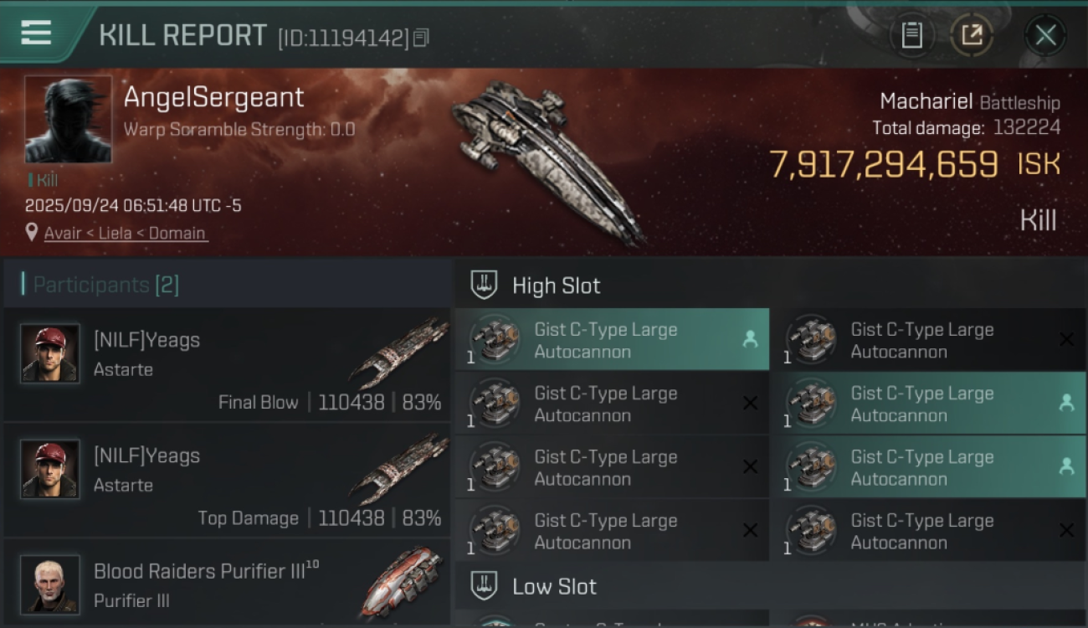Open the Avair system location link
This screenshot has height=628, width=1088.
63,233
